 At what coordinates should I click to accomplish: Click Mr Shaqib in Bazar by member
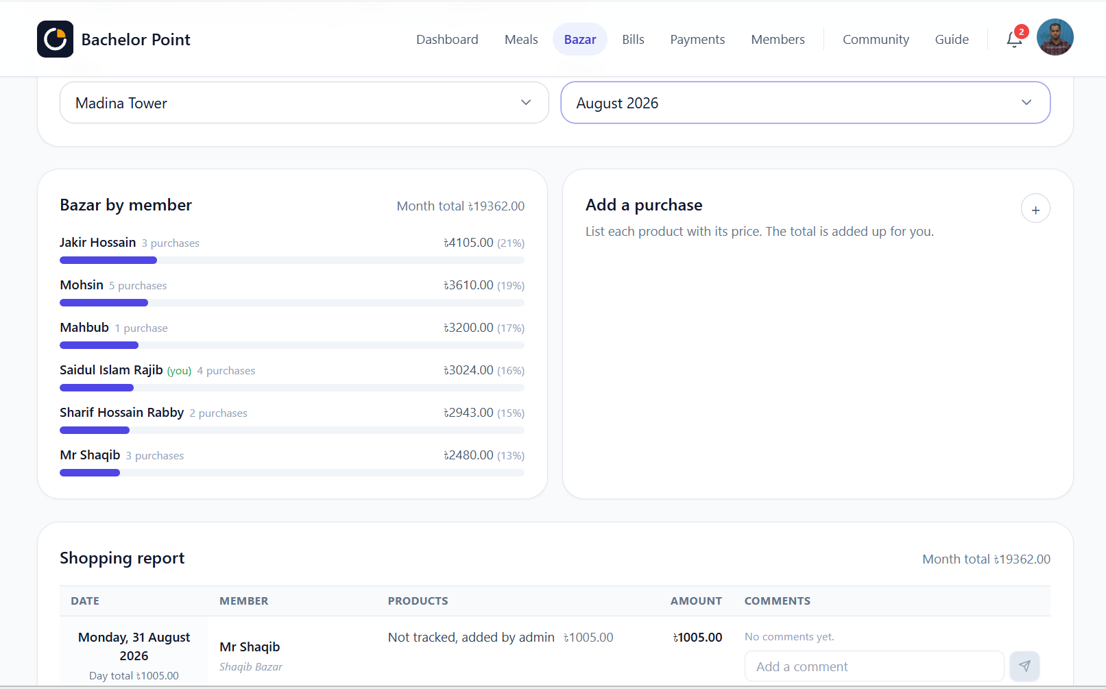pos(90,455)
